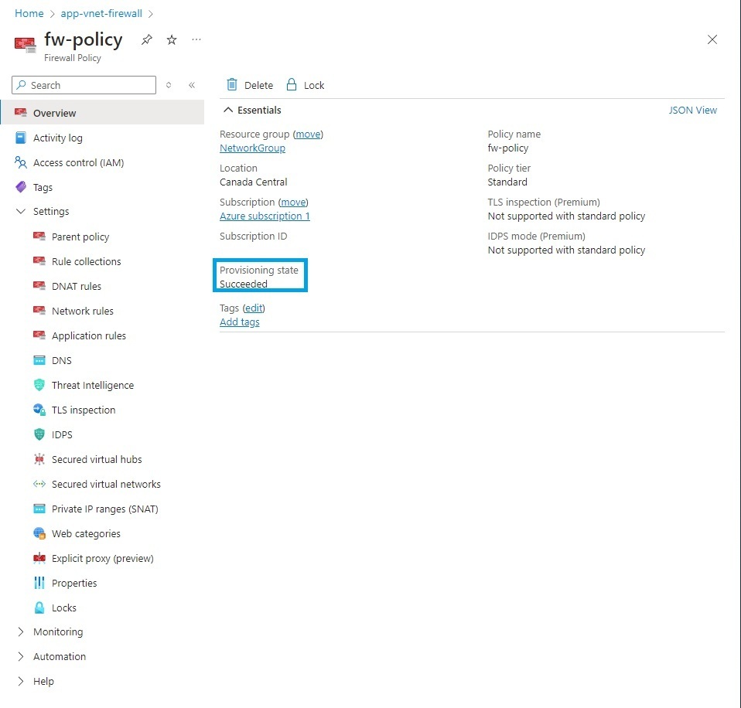Click the Properties bars icon
The image size is (741, 708).
(x=39, y=583)
